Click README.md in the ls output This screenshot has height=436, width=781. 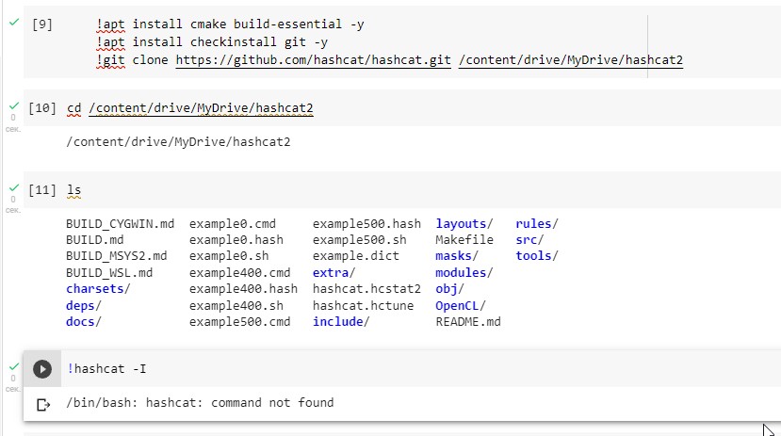click(467, 322)
